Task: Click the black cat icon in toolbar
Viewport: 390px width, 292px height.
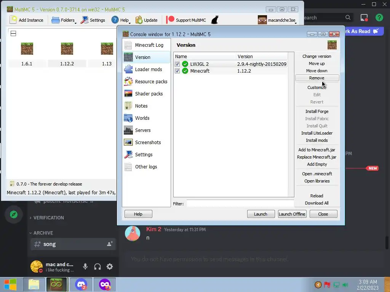Action: click(x=215, y=20)
